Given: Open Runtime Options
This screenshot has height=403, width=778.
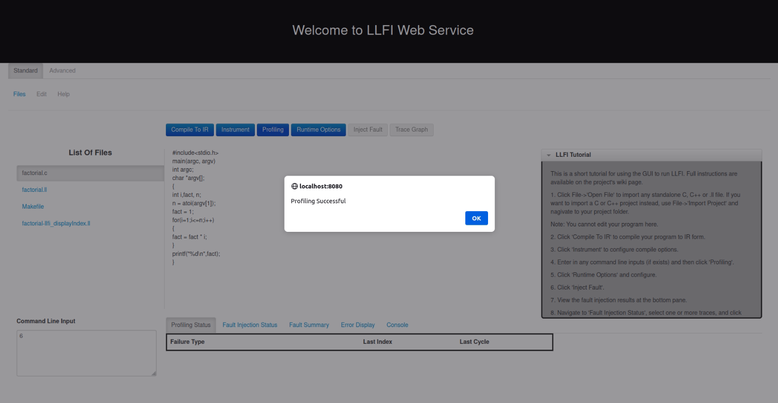Looking at the screenshot, I should (318, 130).
